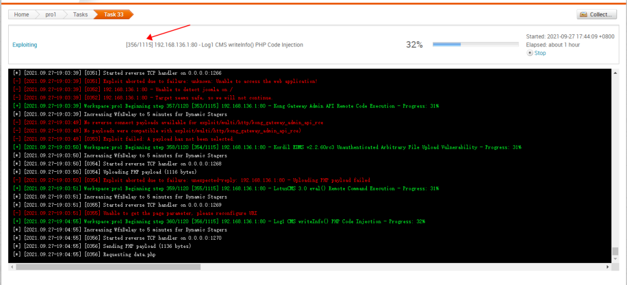The height and width of the screenshot is (285, 627).
Task: Click the 32% progress percentage
Action: [x=415, y=45]
